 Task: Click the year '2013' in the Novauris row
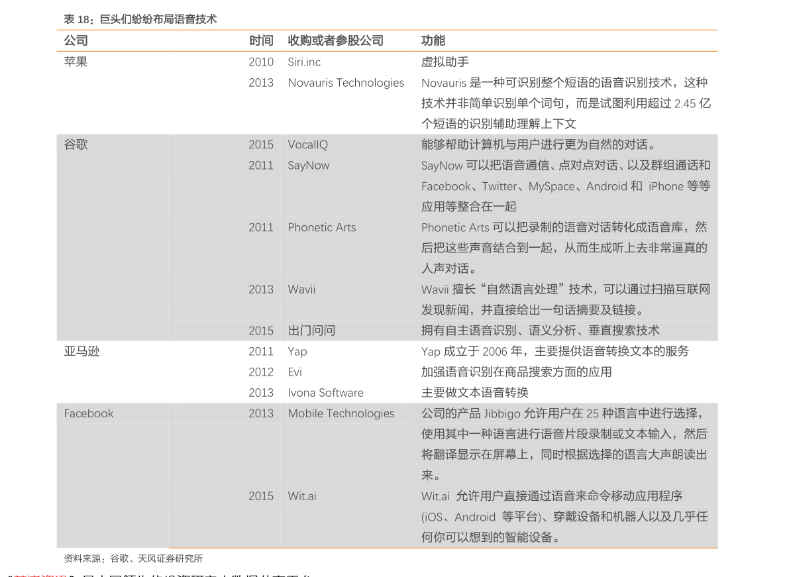261,83
